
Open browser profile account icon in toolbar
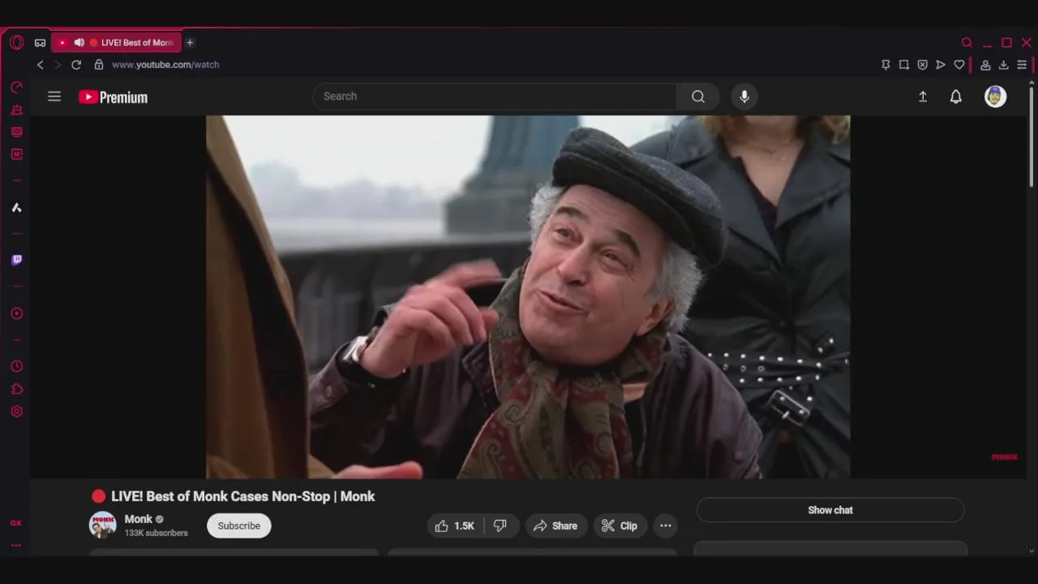click(985, 65)
